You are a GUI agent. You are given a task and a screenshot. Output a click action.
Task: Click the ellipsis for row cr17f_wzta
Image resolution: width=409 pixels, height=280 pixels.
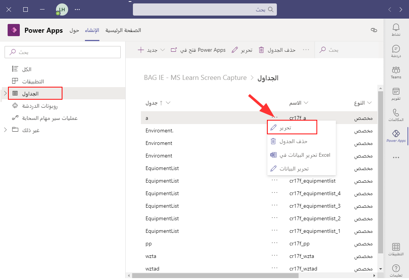[x=275, y=255]
